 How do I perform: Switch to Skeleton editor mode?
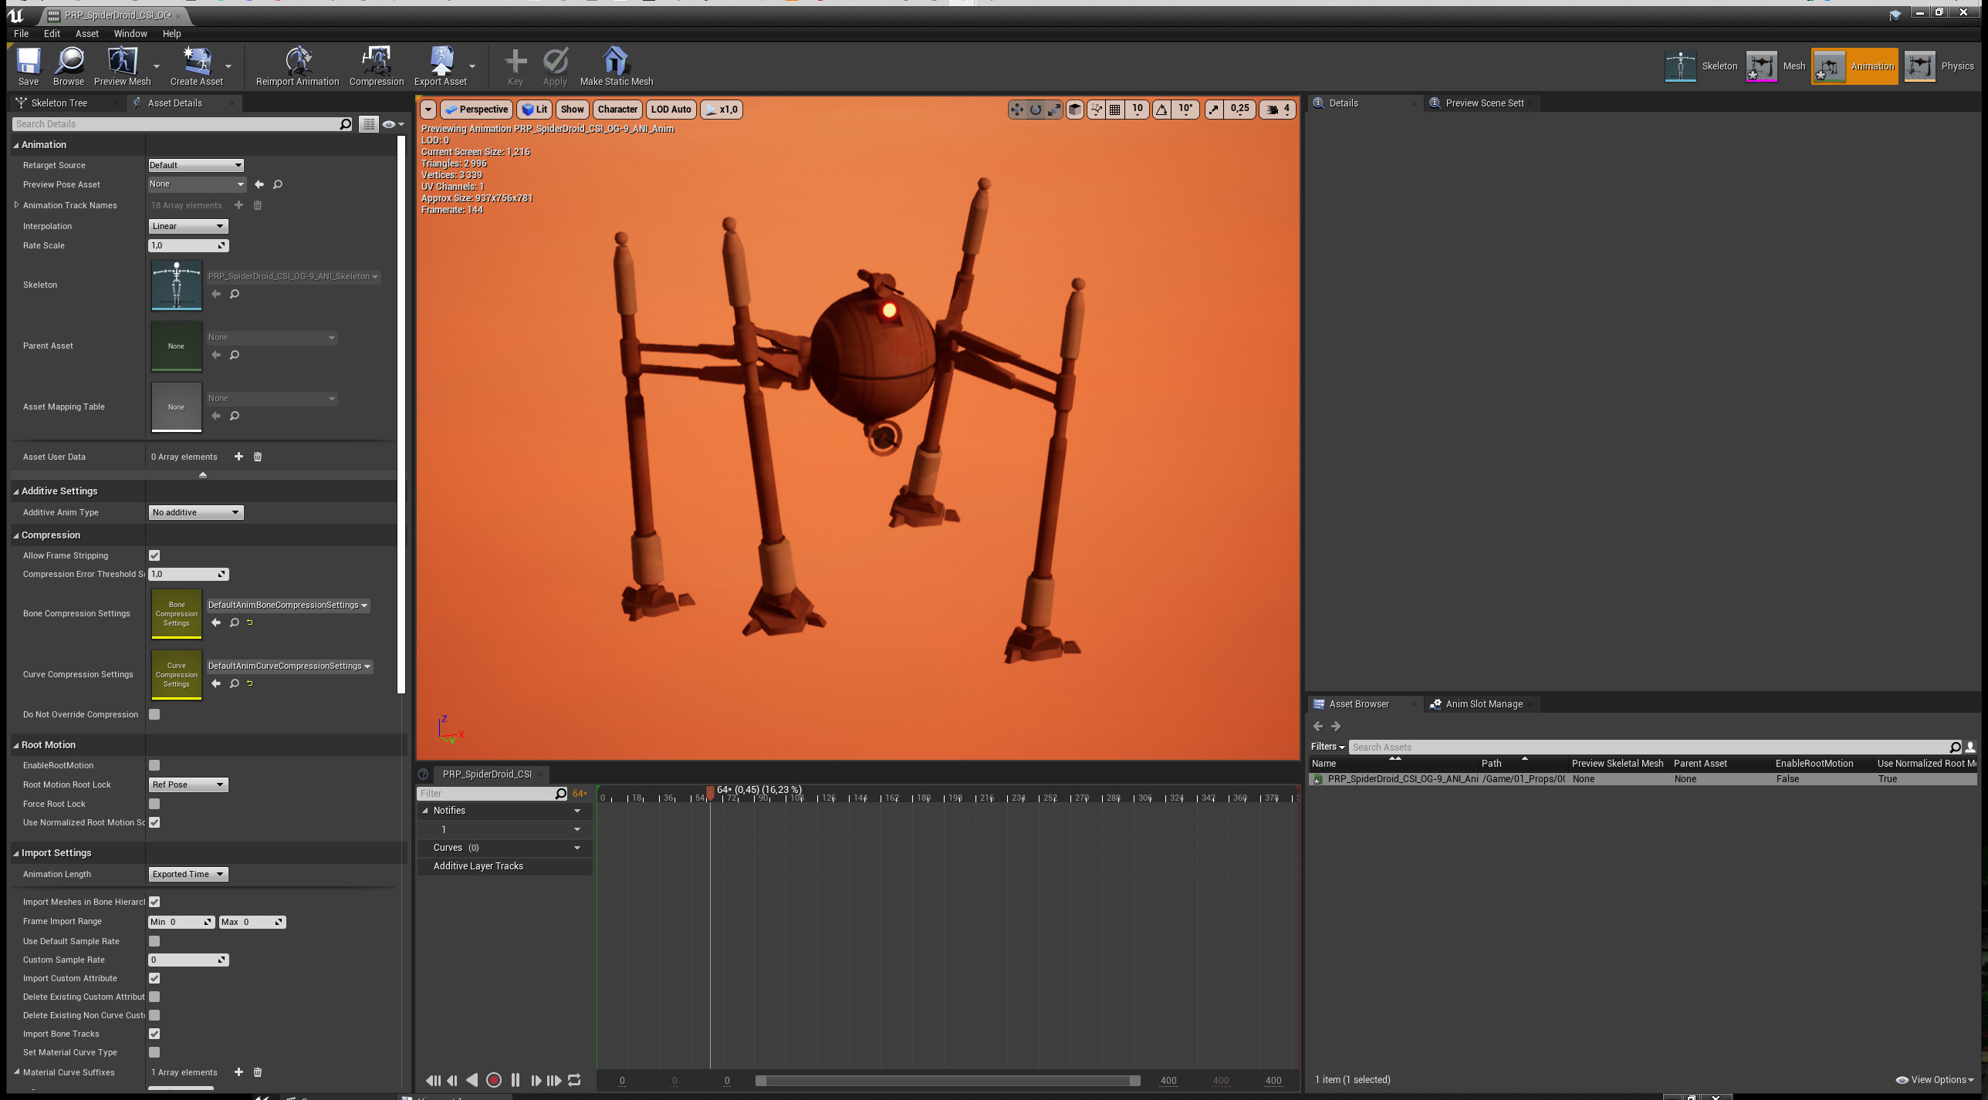pyautogui.click(x=1701, y=66)
